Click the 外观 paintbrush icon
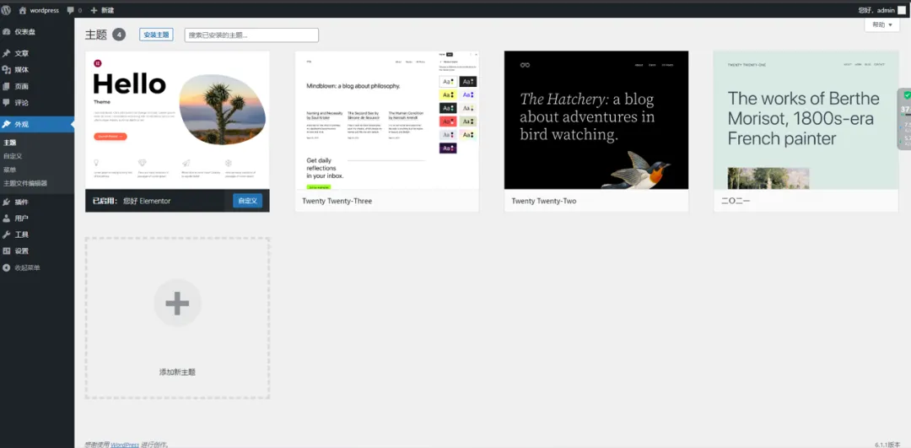The width and height of the screenshot is (911, 448). [x=7, y=124]
